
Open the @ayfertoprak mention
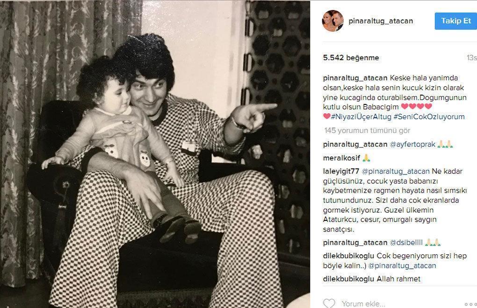click(x=412, y=144)
